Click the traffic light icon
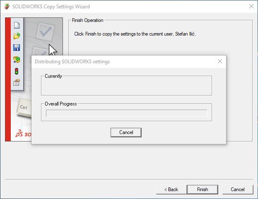The image size is (258, 199). click(17, 71)
